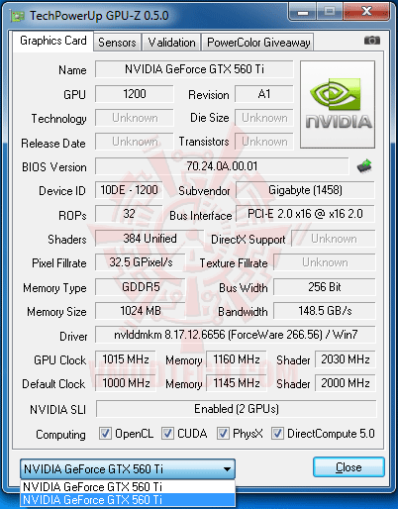Toggle the PhysX checkbox
This screenshot has height=509, width=398.
[x=223, y=433]
